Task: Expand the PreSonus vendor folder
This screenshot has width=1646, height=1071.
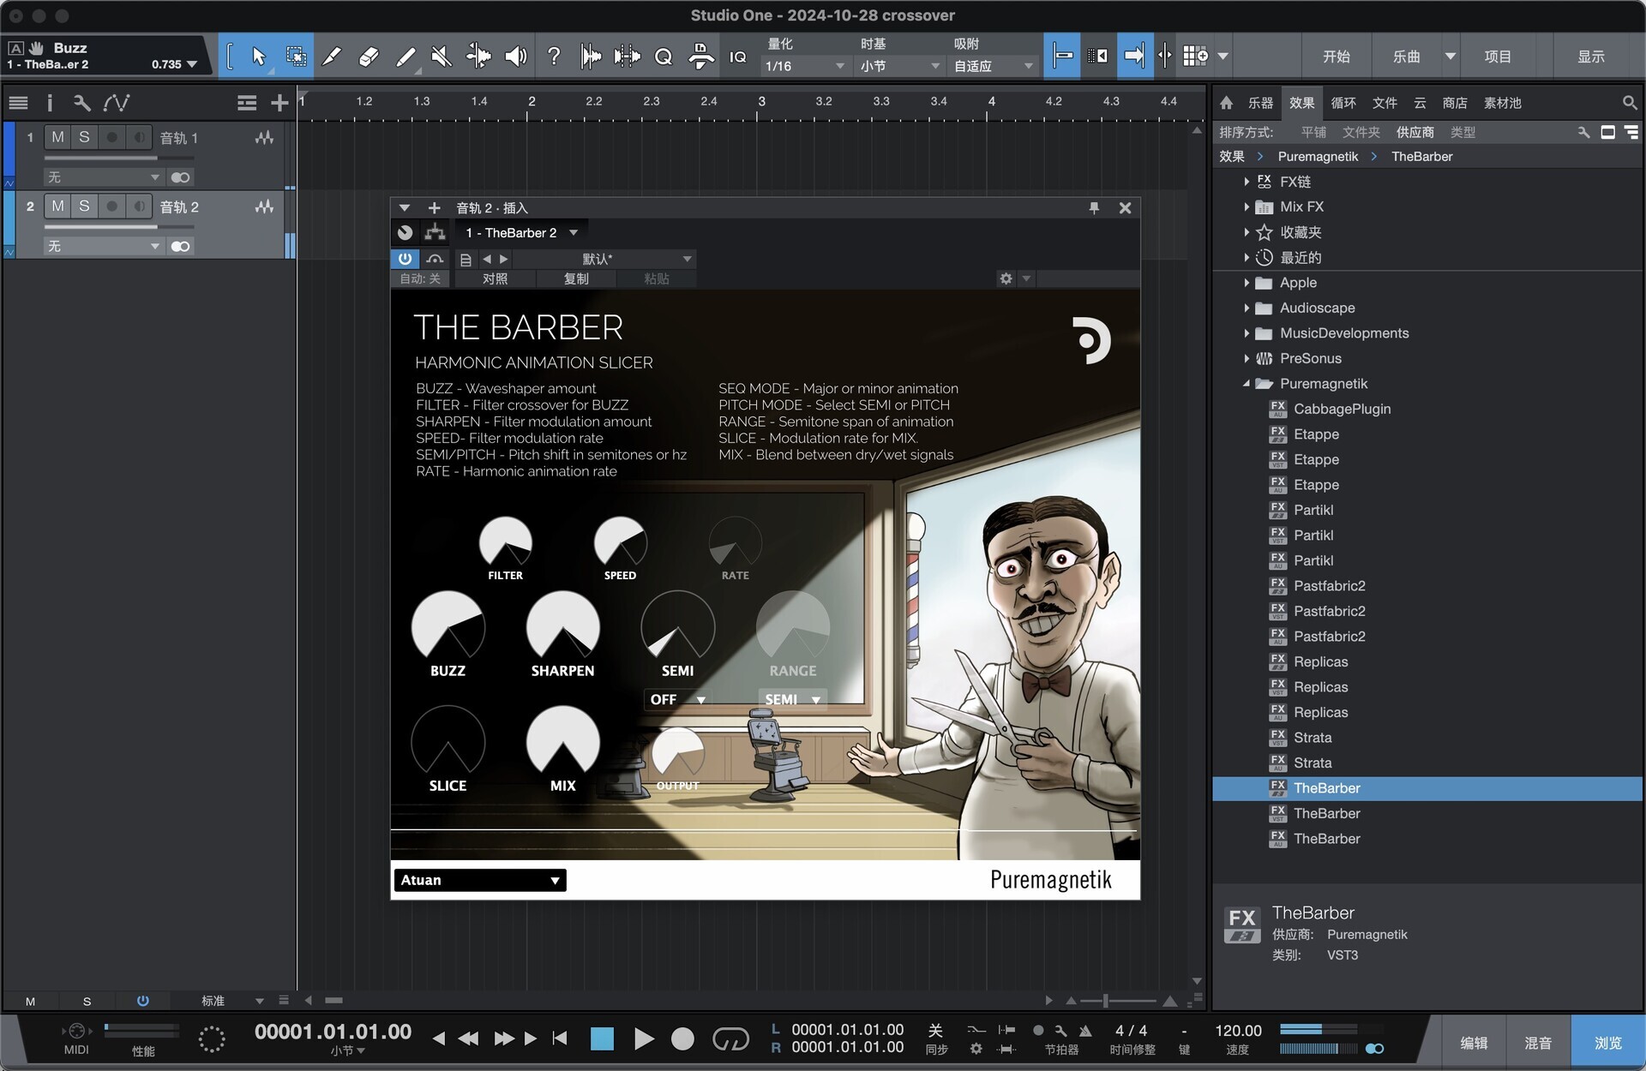Action: pyautogui.click(x=1247, y=358)
